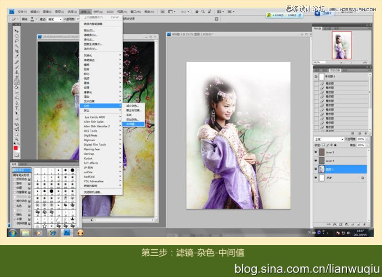Hide the Layer 5 layer
Viewport: 382px width, 277px height.
click(x=316, y=152)
